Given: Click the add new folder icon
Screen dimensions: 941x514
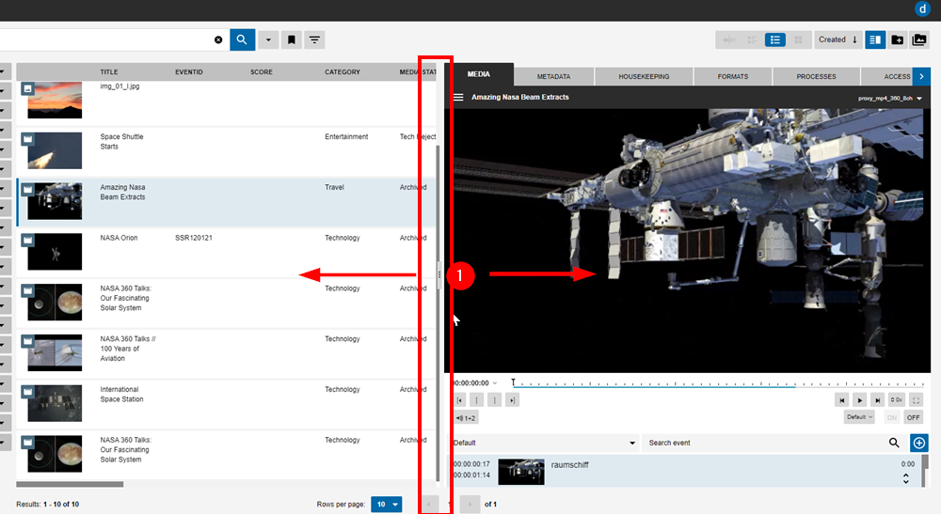Looking at the screenshot, I should coord(897,39).
